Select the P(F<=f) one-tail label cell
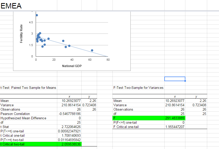Image resolution: width=219 pixels, height=149 pixels. click(x=138, y=122)
